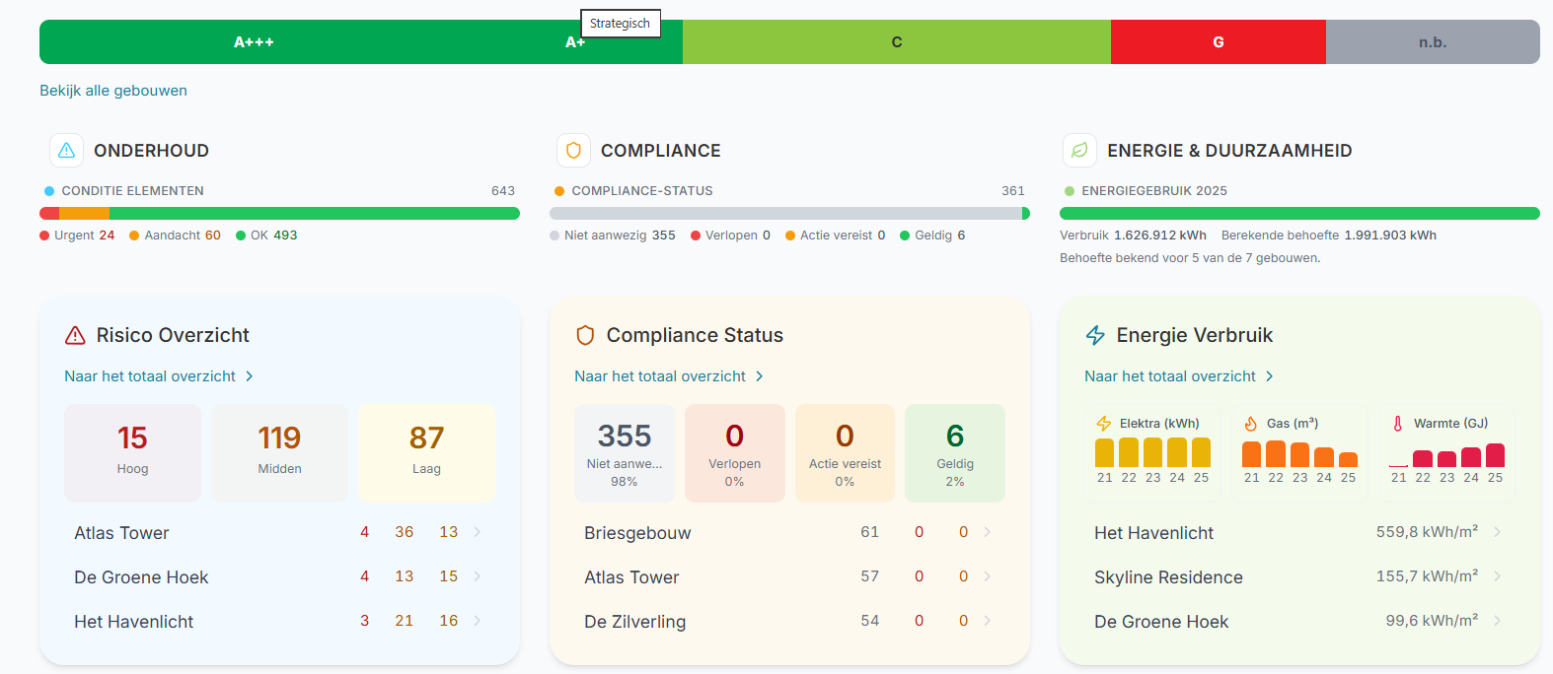Image resolution: width=1553 pixels, height=674 pixels.
Task: Click the Compliance-Status progress bar
Action: (789, 214)
